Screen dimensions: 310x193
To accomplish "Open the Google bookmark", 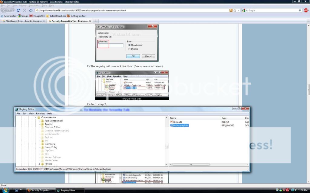I will click(x=23, y=16).
